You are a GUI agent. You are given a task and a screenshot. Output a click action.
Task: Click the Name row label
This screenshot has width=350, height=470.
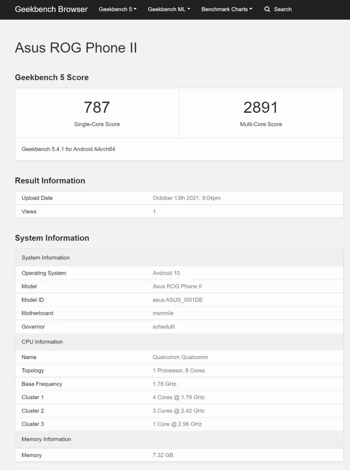29,357
